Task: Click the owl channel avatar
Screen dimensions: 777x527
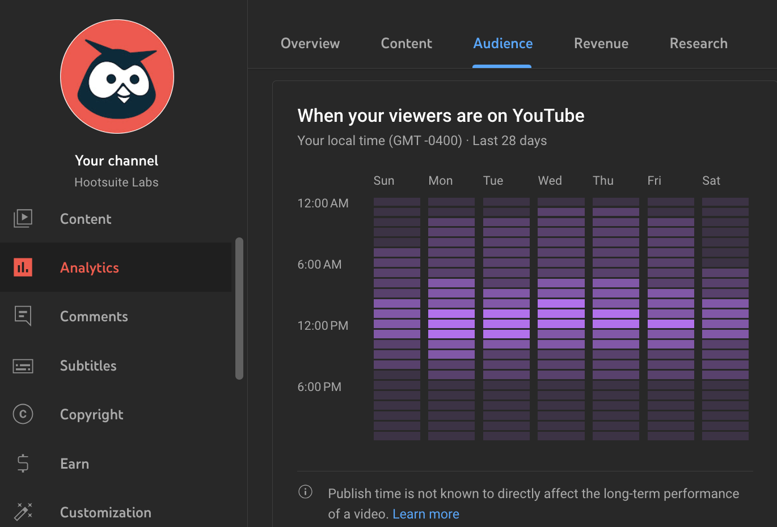Action: [x=116, y=76]
